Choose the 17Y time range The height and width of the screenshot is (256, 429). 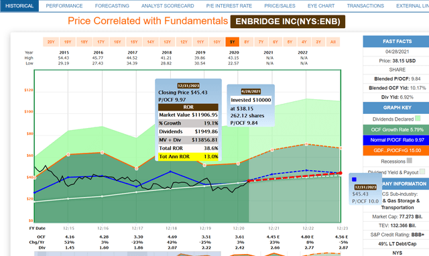coord(101,42)
